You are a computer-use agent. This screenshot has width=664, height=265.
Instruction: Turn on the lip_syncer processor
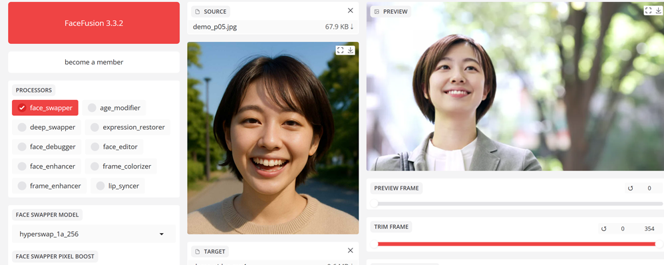[118, 186]
